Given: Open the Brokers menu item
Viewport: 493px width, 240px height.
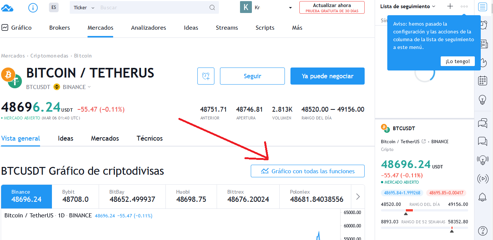Looking at the screenshot, I should click(60, 27).
